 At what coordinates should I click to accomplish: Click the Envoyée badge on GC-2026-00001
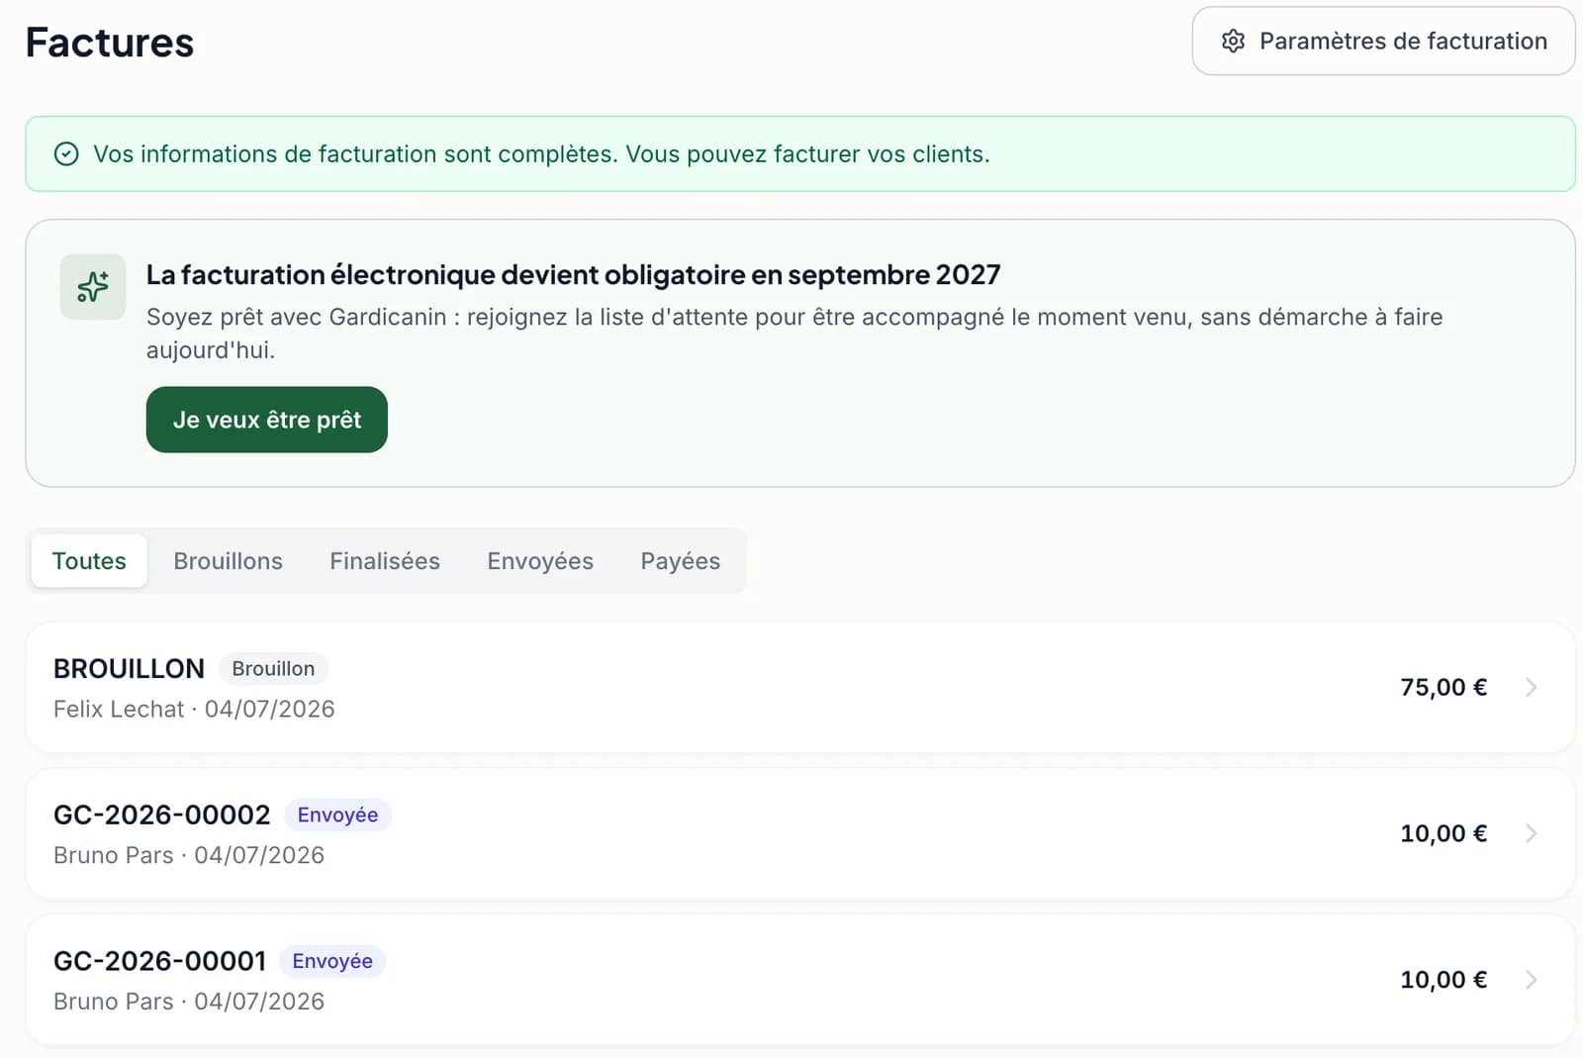(x=332, y=962)
